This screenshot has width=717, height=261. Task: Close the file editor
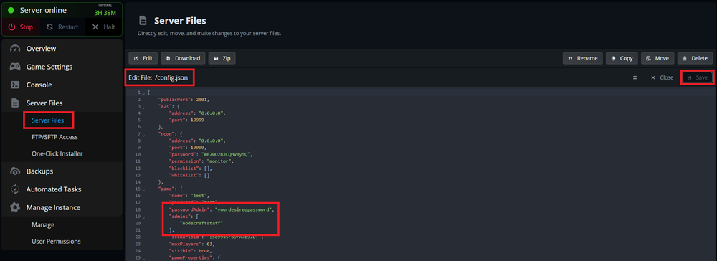pos(662,77)
